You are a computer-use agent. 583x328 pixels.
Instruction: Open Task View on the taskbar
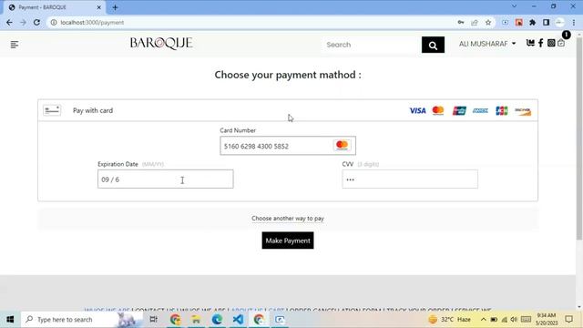pyautogui.click(x=153, y=319)
